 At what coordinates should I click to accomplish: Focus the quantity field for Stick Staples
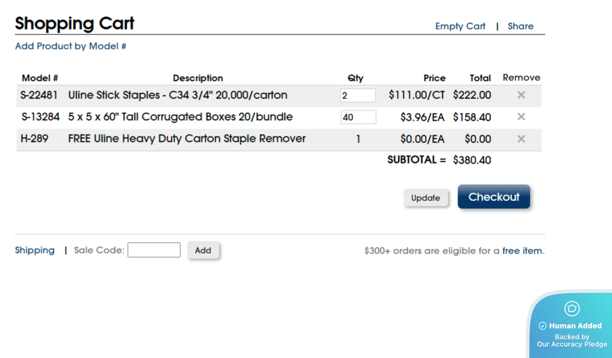pos(358,95)
